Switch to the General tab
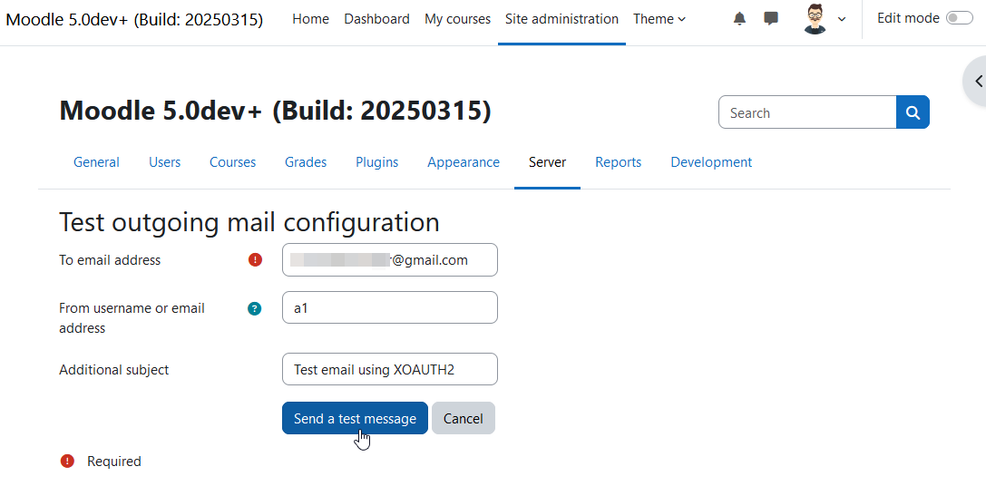This screenshot has height=486, width=986. (x=96, y=162)
